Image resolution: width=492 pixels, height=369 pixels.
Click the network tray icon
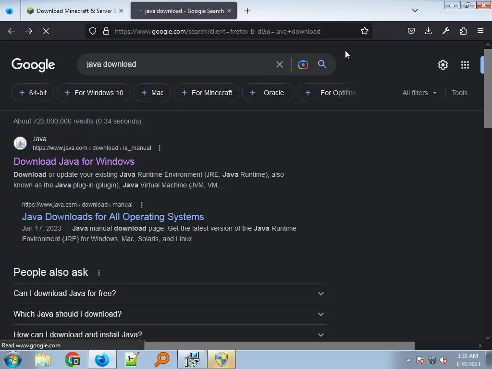click(x=432, y=360)
